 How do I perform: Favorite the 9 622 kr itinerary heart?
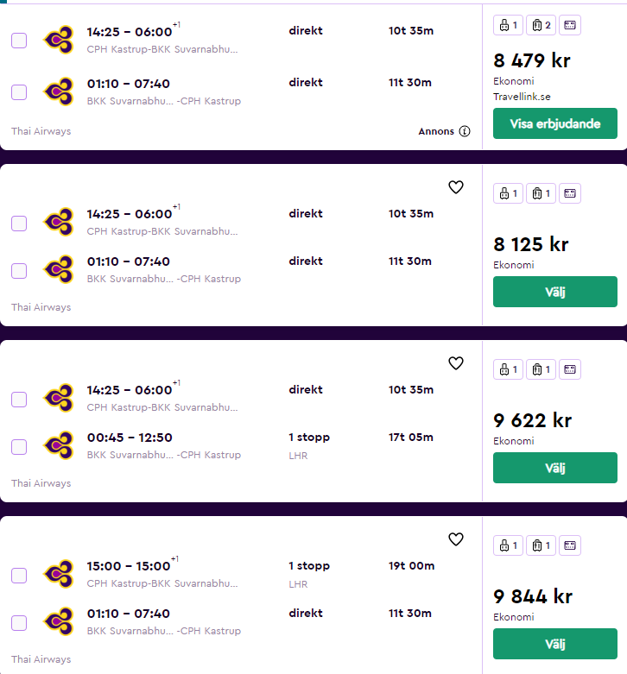coord(456,363)
